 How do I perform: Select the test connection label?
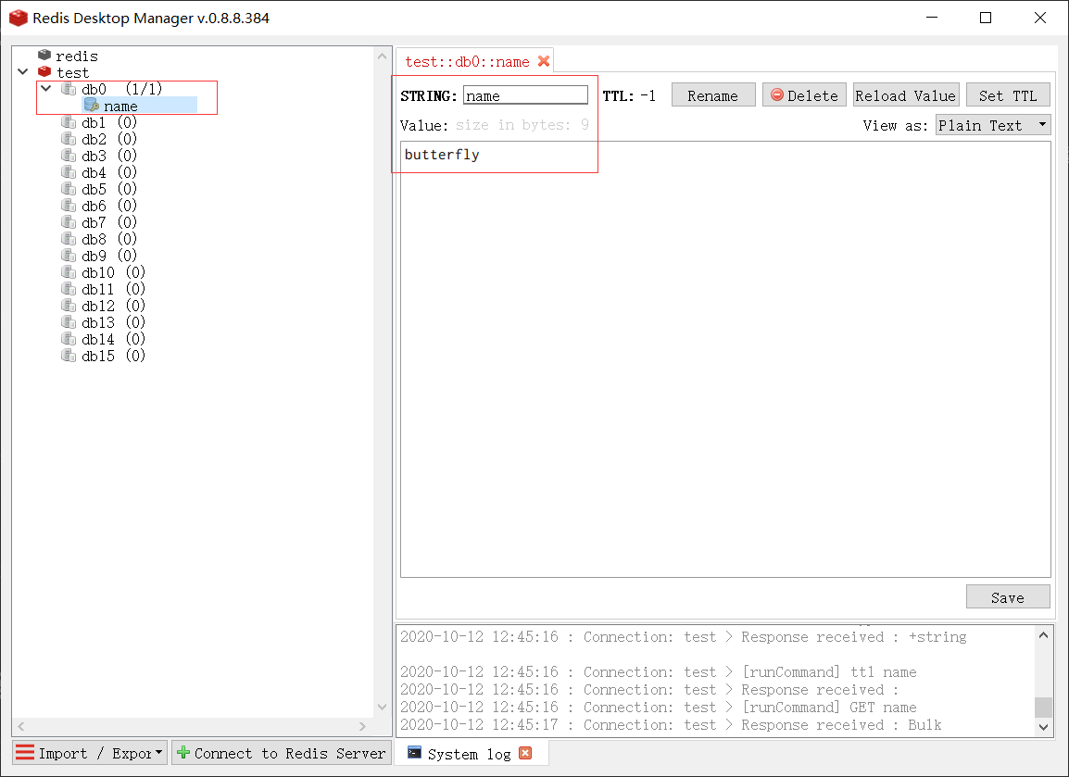(72, 72)
